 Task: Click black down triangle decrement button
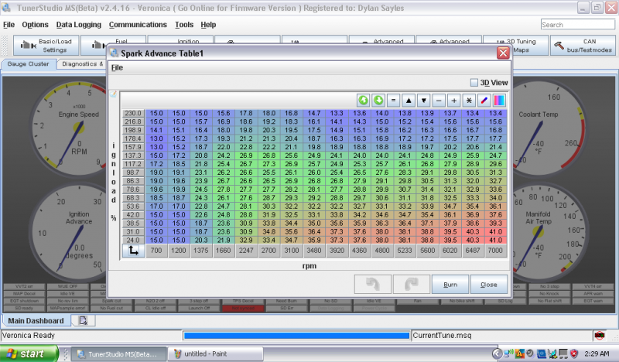[x=423, y=100]
